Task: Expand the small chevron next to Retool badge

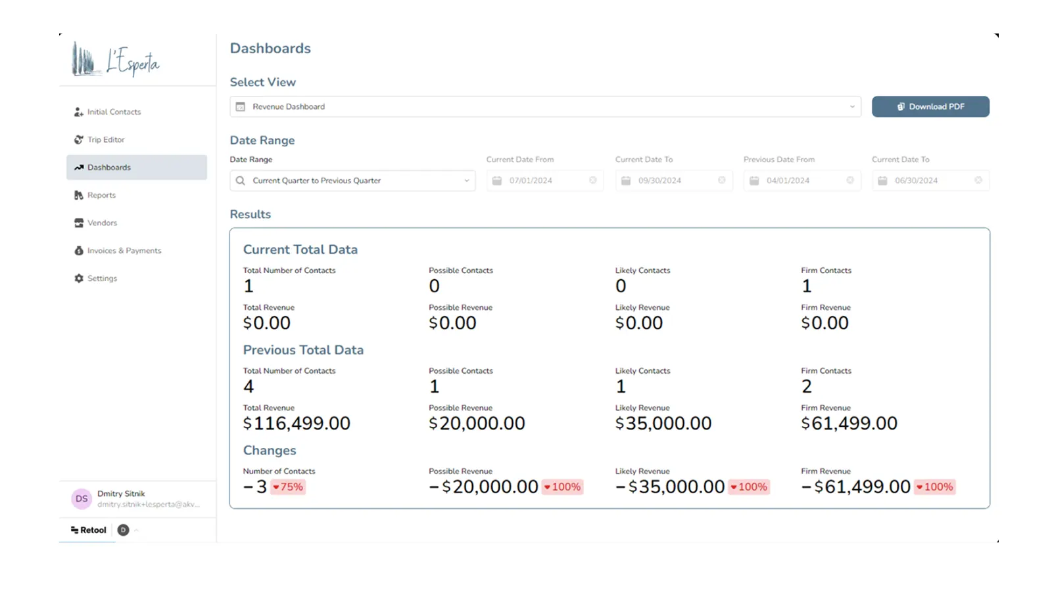Action: [x=136, y=530]
